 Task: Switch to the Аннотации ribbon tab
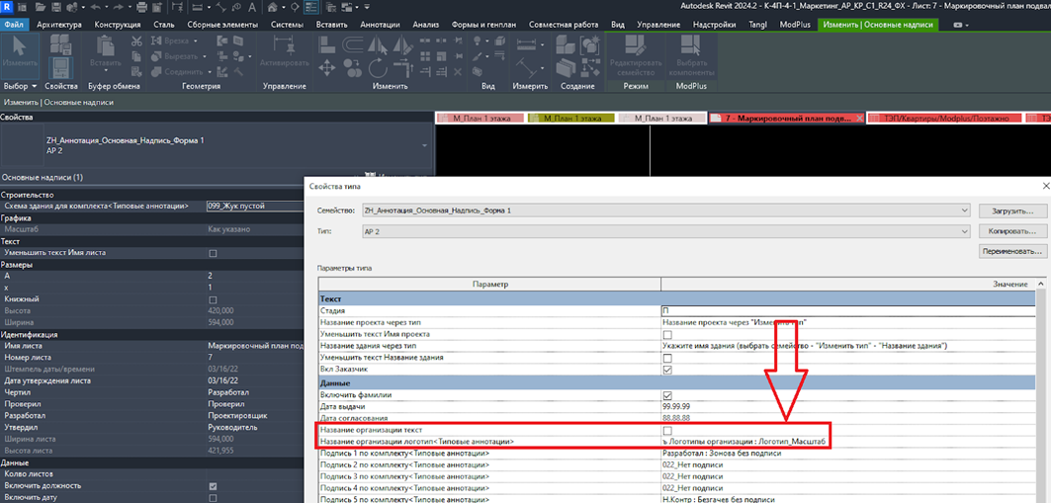point(380,24)
